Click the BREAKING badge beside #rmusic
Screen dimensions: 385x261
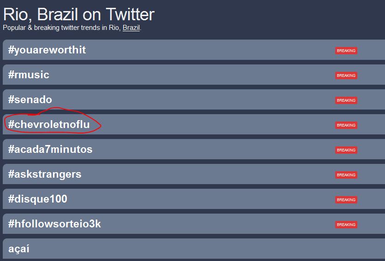pos(346,75)
